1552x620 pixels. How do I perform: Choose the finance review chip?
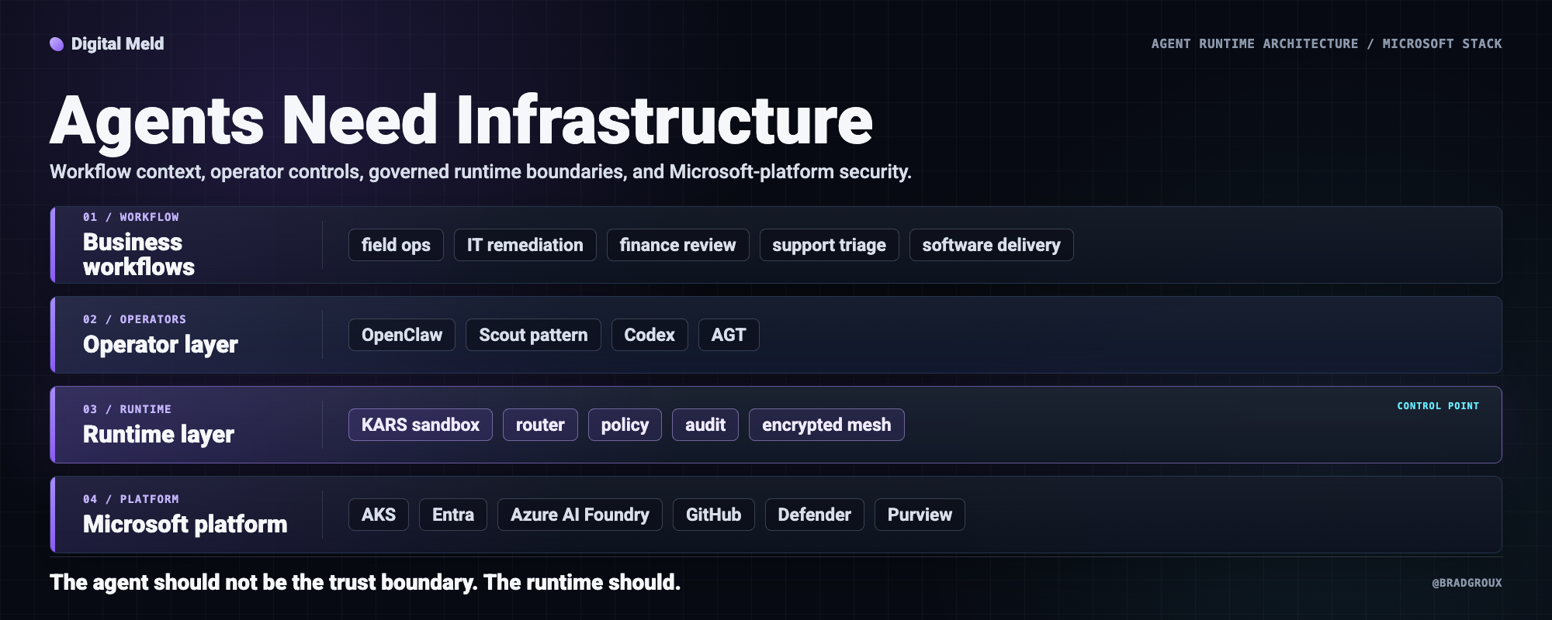[678, 245]
